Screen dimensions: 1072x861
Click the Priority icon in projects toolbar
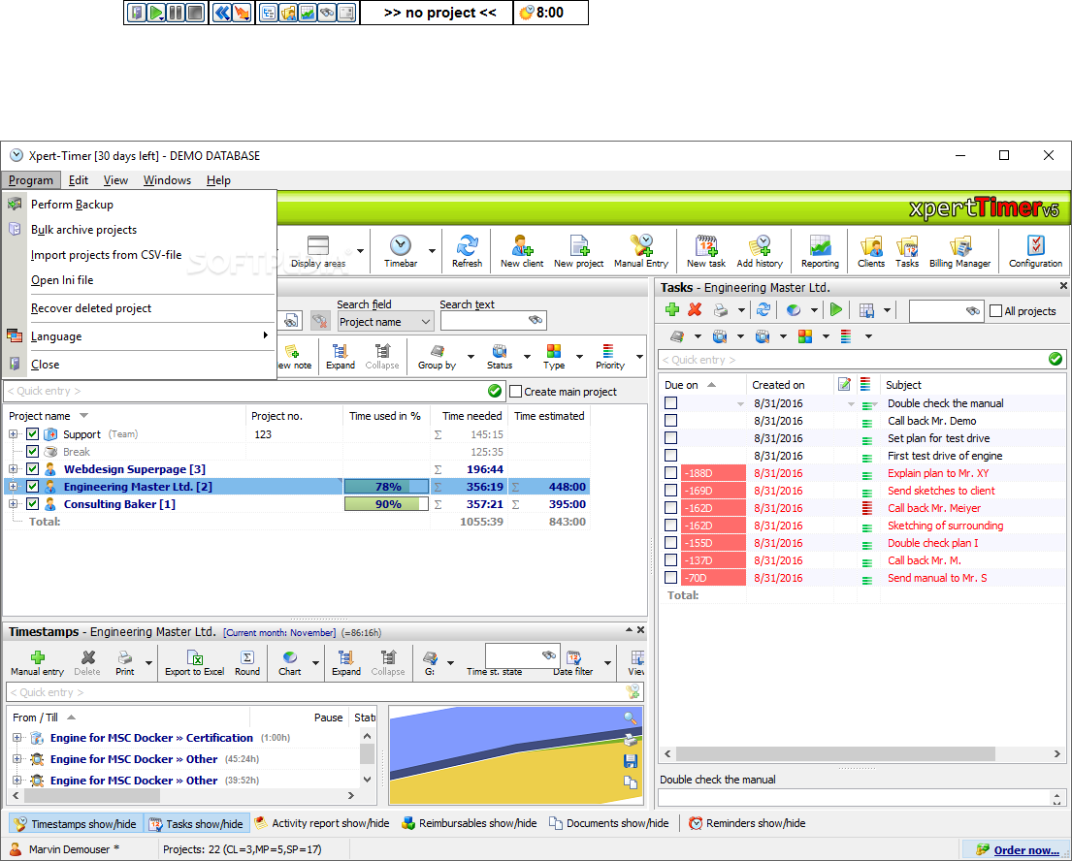(610, 357)
